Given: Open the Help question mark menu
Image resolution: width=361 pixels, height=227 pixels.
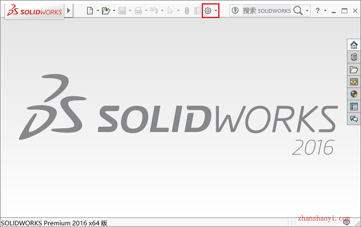Looking at the screenshot, I should 317,11.
